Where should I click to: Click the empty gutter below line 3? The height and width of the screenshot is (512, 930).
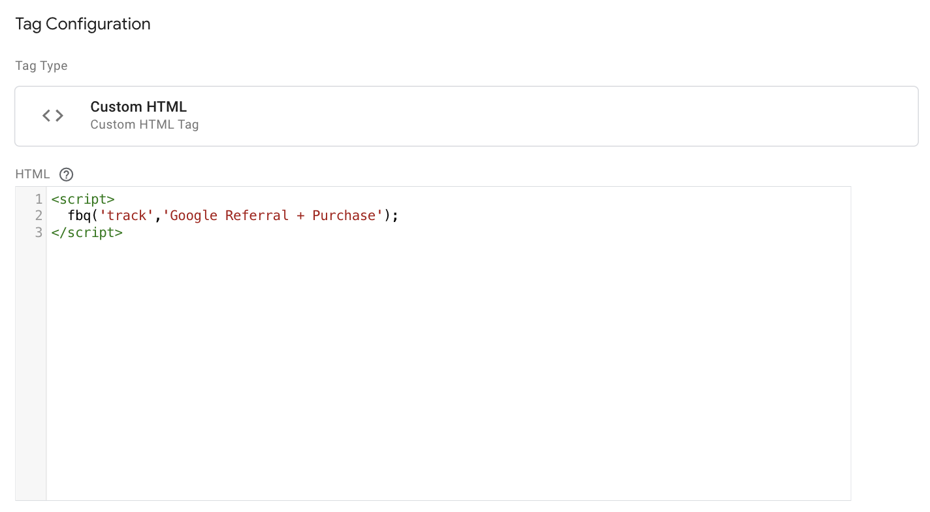[31, 369]
